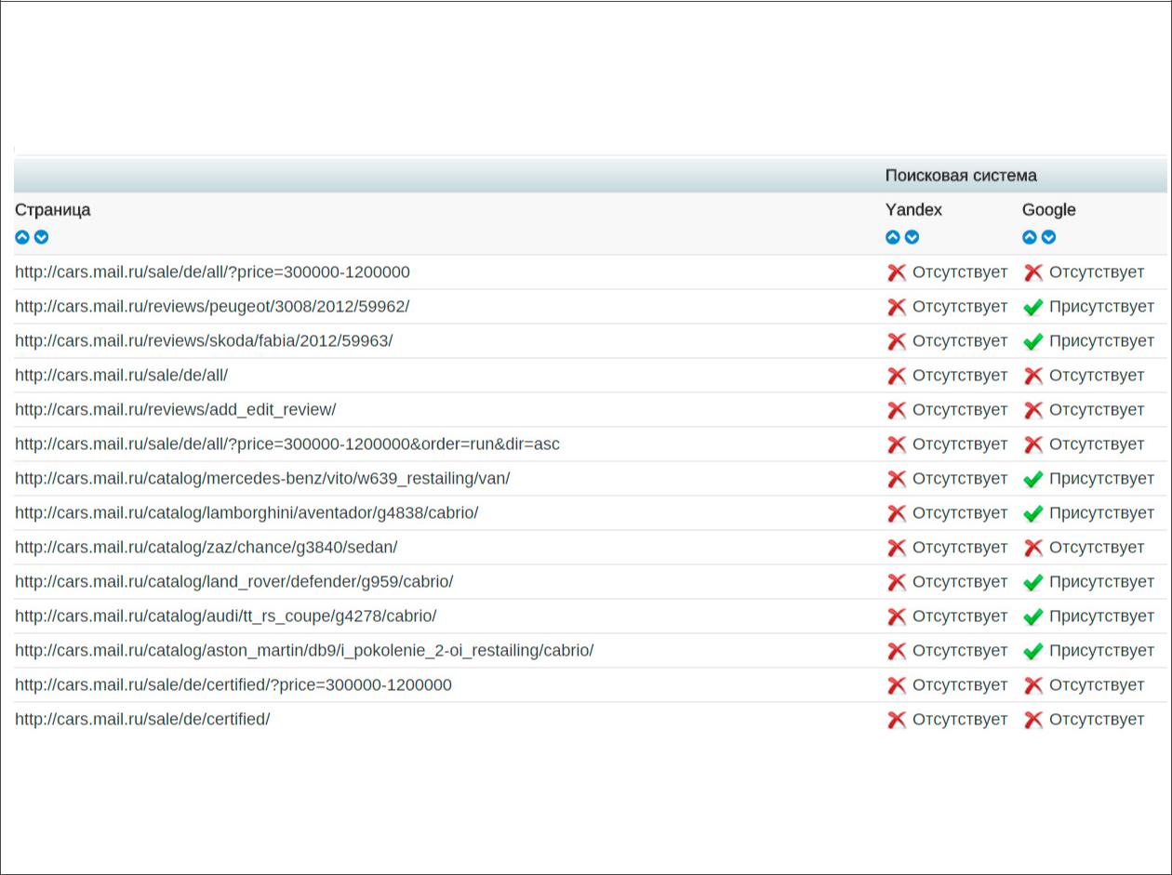Open the peugeot 3008 review link
This screenshot has width=1172, height=875.
212,307
